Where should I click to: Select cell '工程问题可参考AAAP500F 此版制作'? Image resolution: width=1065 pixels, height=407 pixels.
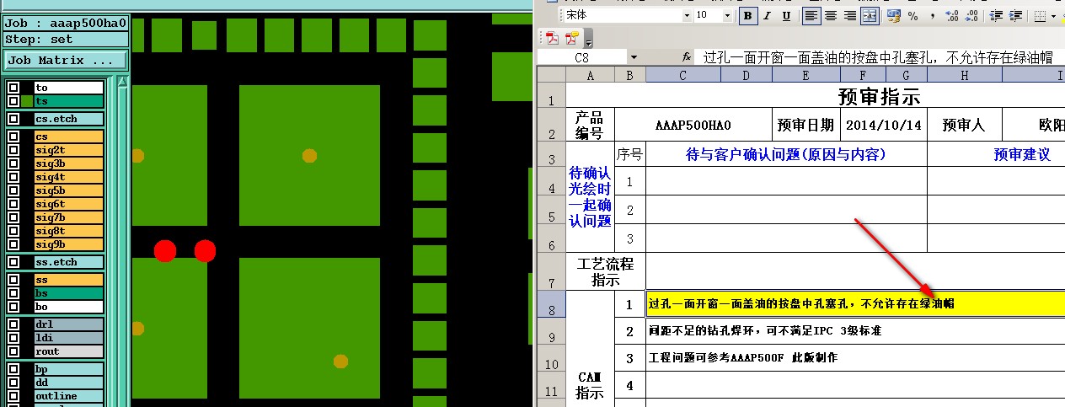click(x=855, y=358)
